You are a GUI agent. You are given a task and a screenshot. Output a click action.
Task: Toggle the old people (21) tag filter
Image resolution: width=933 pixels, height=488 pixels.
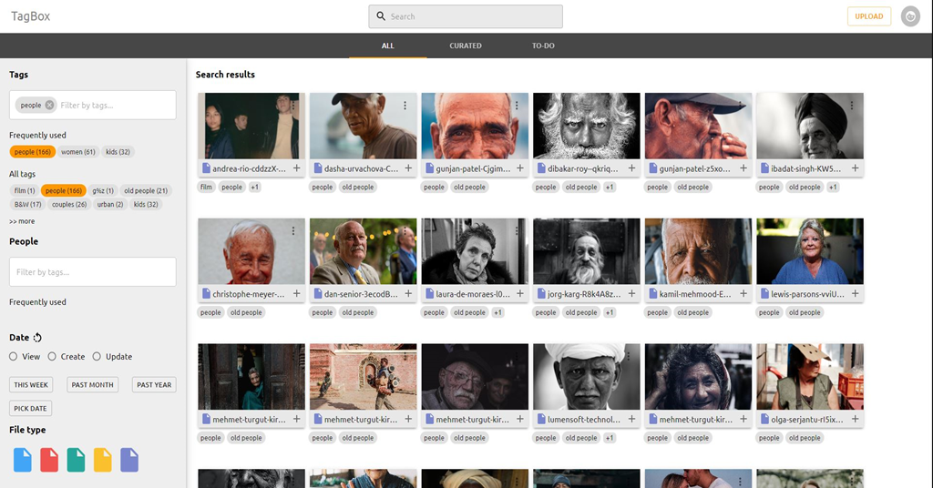146,191
